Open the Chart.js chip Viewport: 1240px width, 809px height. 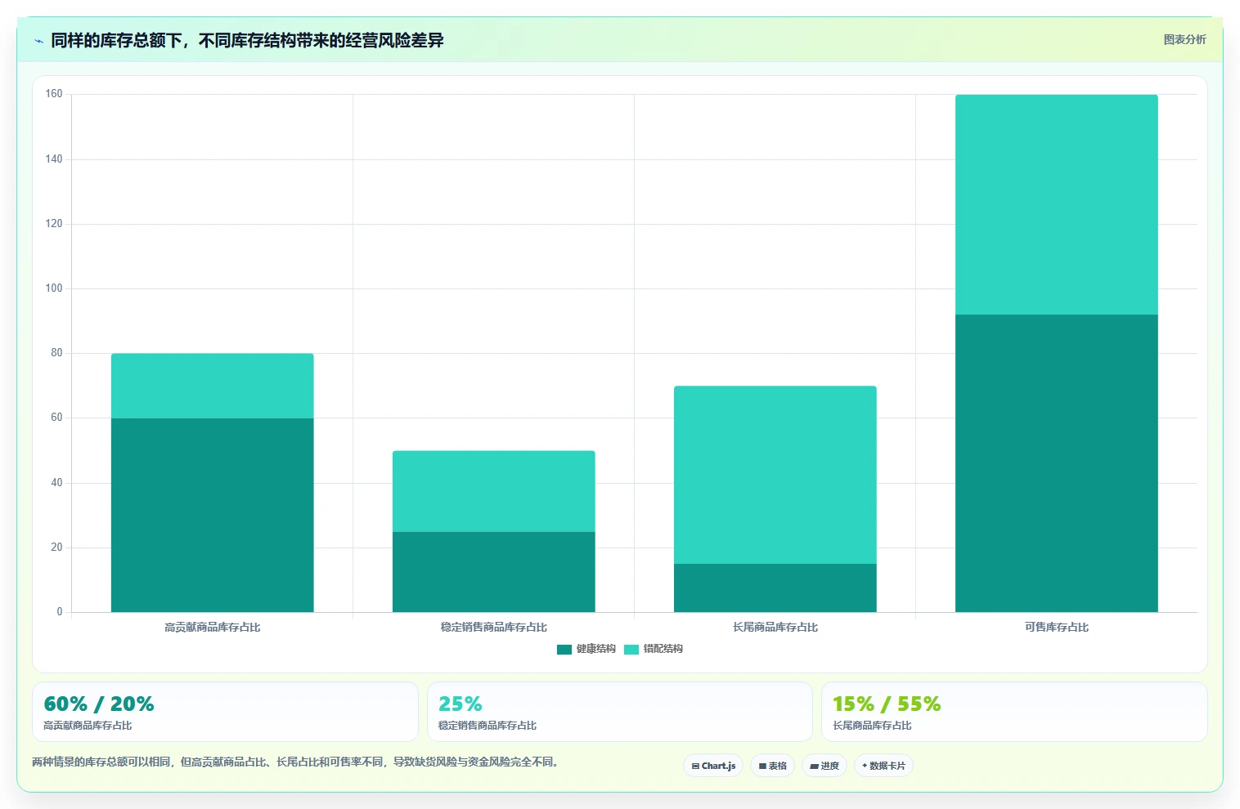(x=713, y=766)
